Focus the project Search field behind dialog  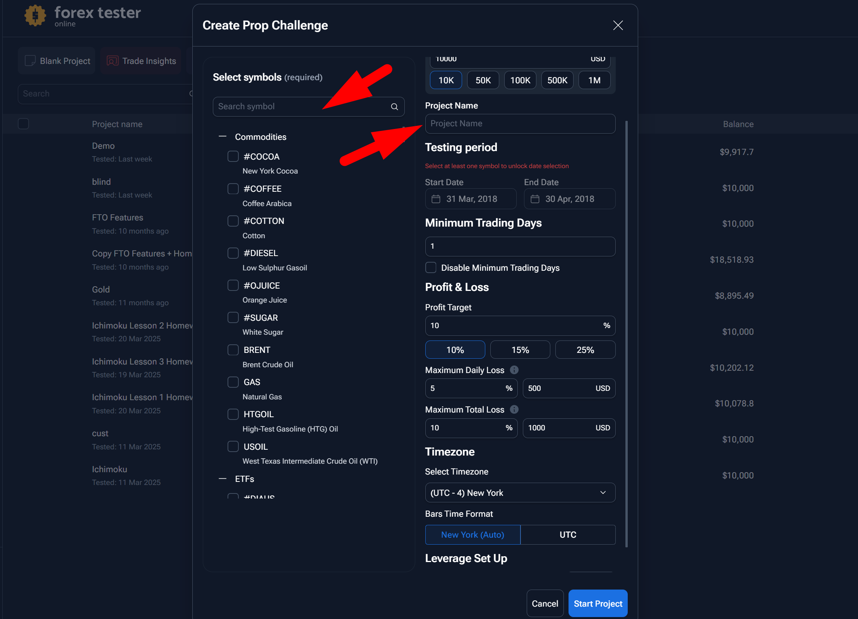(105, 94)
